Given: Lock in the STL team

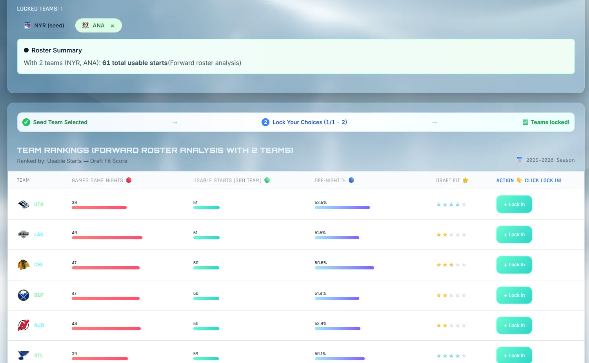Looking at the screenshot, I should coord(514,355).
